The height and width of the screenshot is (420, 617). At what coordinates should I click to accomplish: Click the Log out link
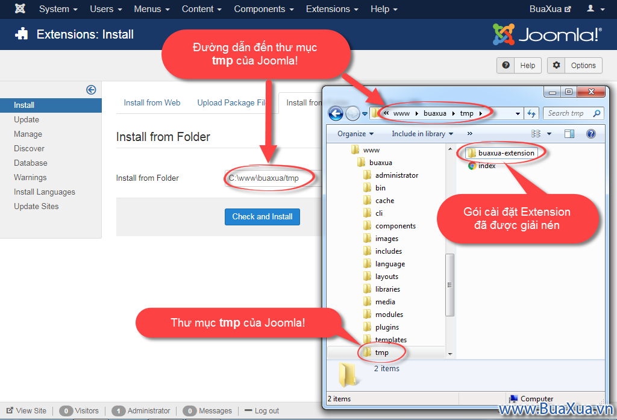(262, 411)
